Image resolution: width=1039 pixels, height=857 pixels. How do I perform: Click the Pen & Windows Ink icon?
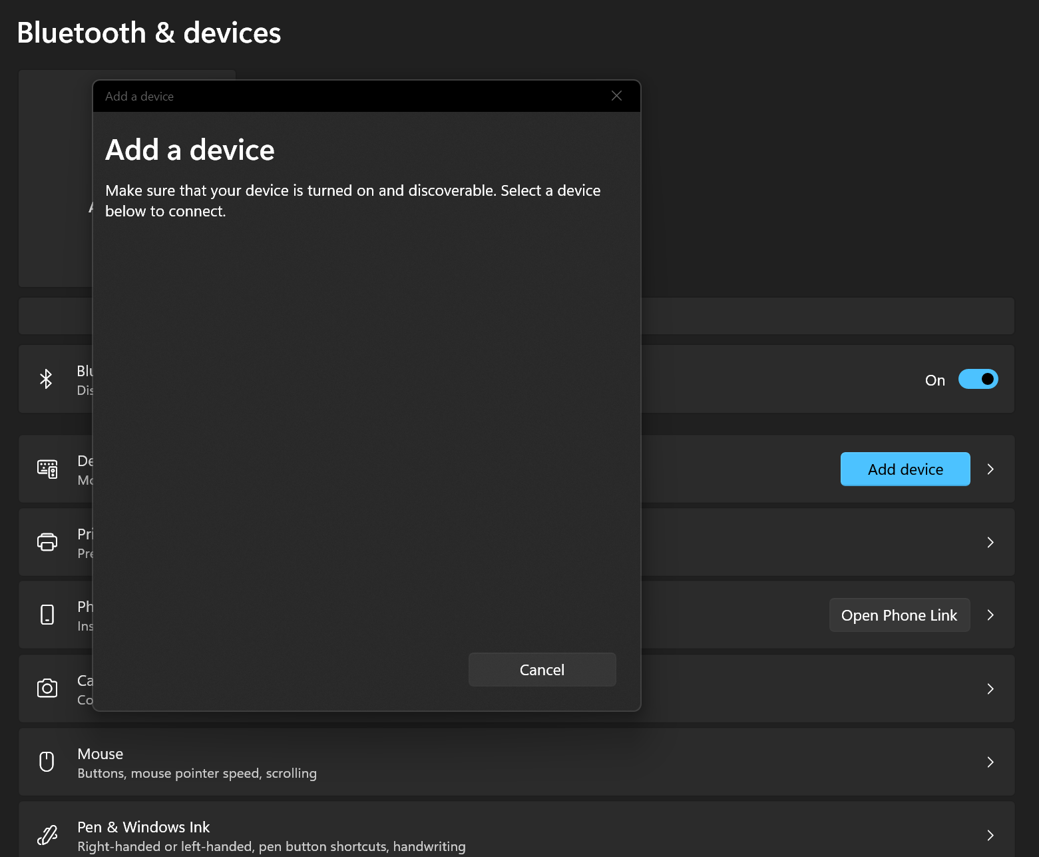click(x=47, y=834)
